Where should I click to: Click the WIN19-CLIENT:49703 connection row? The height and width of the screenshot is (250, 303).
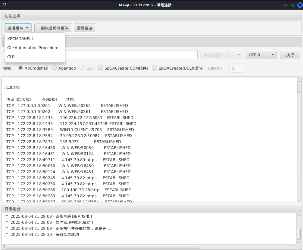(70, 130)
